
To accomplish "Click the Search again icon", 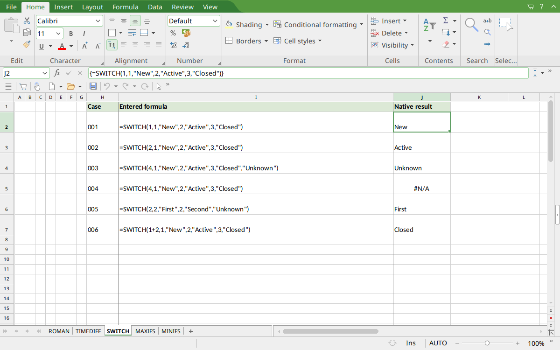I will pos(487,32).
